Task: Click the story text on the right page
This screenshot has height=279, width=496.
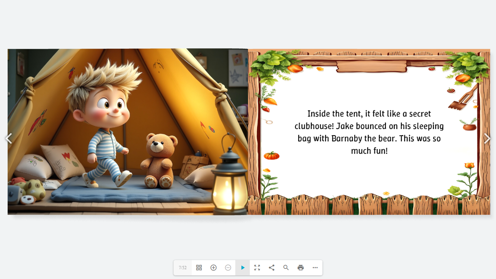Action: tap(369, 132)
